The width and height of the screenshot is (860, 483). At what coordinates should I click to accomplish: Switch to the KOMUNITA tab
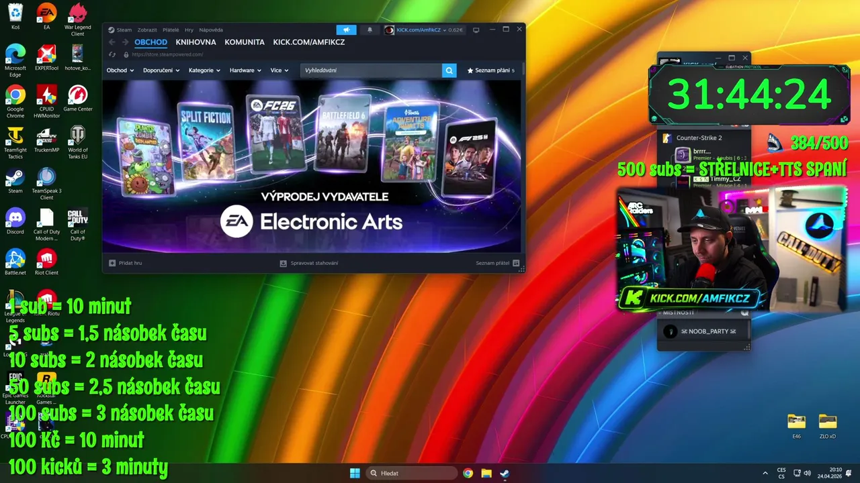point(245,42)
